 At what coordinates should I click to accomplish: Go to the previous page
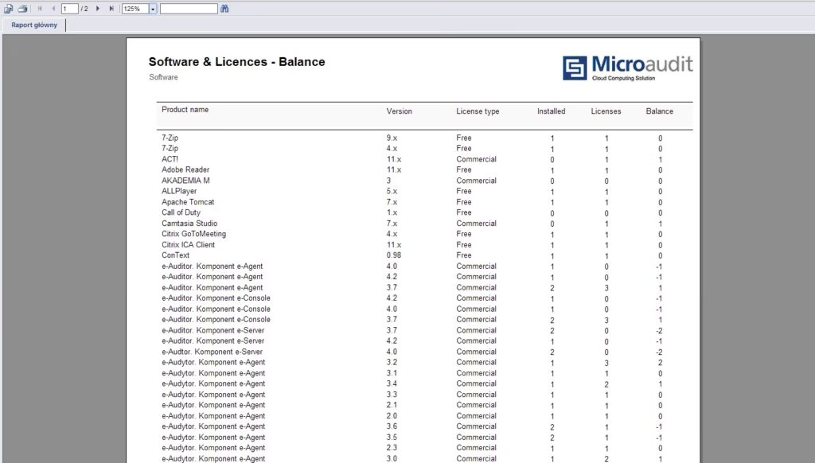[x=53, y=9]
